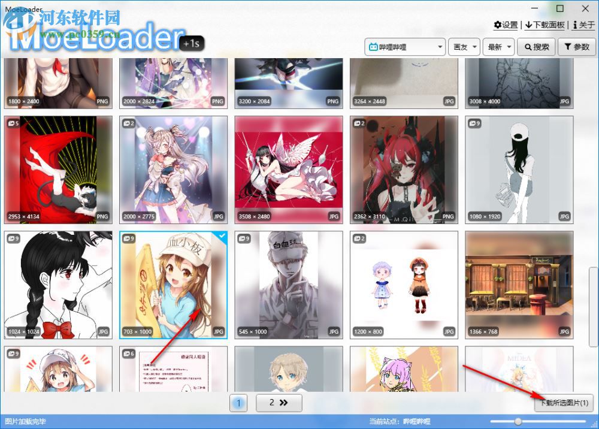Click the funnel icon in 参数 button
Viewport: 599px width, 429px height.
pyautogui.click(x=568, y=47)
